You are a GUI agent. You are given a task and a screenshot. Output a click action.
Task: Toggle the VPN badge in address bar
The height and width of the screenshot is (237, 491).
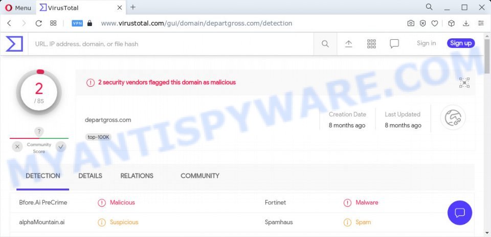pos(77,23)
